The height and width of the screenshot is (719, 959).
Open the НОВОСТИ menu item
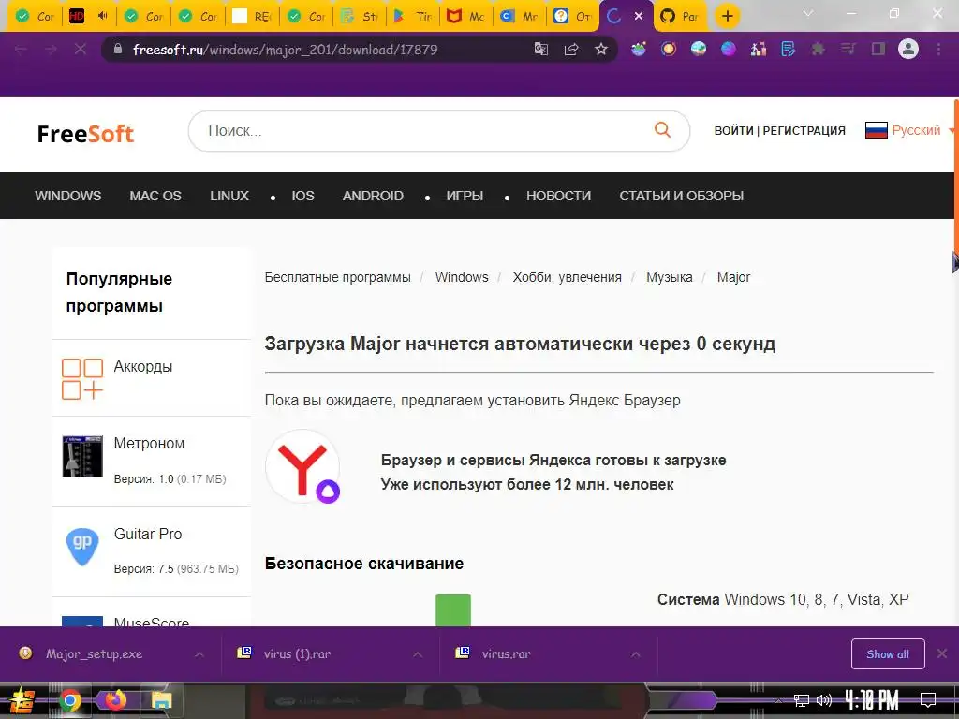point(558,196)
